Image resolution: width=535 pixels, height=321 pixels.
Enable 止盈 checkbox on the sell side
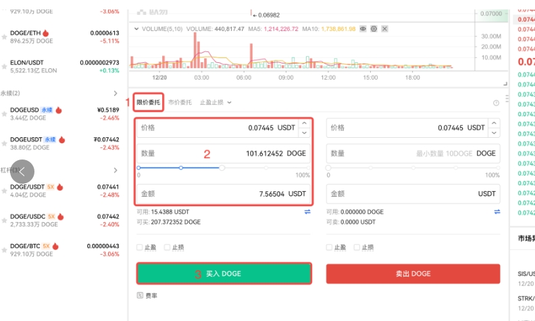coord(329,247)
